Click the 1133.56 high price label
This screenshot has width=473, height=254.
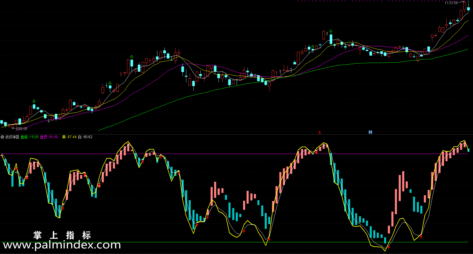tap(451, 3)
